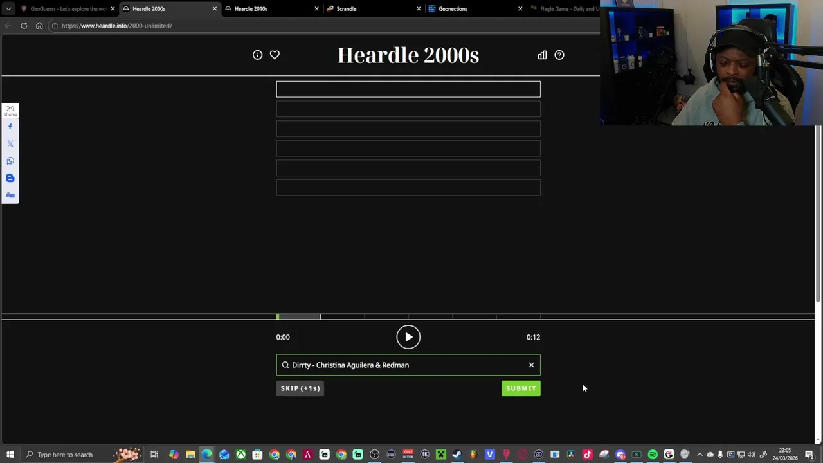This screenshot has height=463, width=823.
Task: Submit the Dirrty guess
Action: coord(521,388)
